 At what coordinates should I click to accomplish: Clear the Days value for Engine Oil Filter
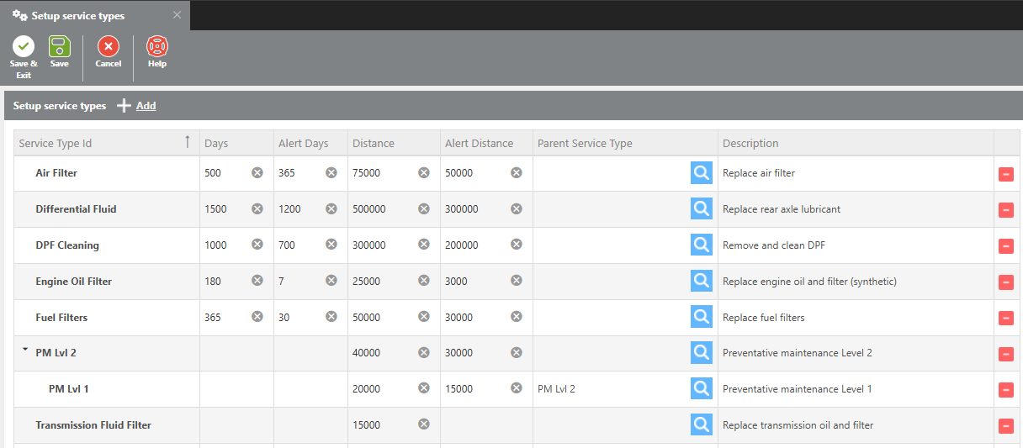(257, 282)
